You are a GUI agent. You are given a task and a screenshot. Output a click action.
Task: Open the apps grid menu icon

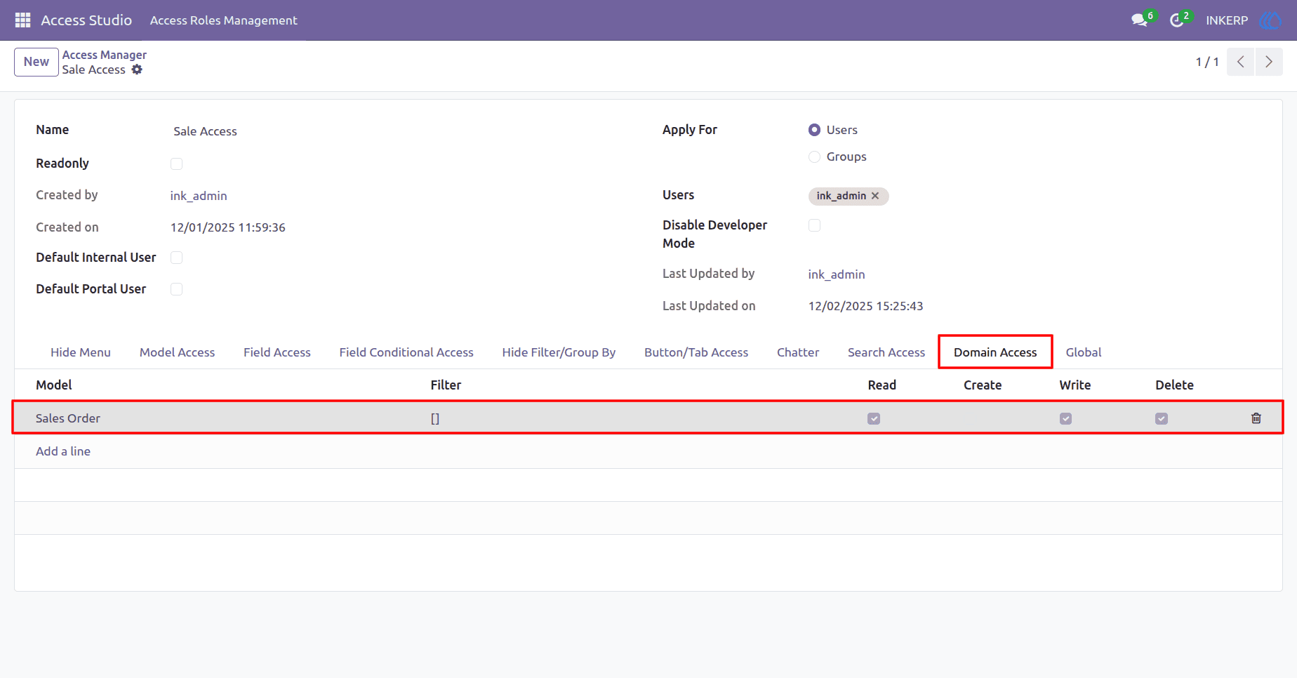point(22,20)
